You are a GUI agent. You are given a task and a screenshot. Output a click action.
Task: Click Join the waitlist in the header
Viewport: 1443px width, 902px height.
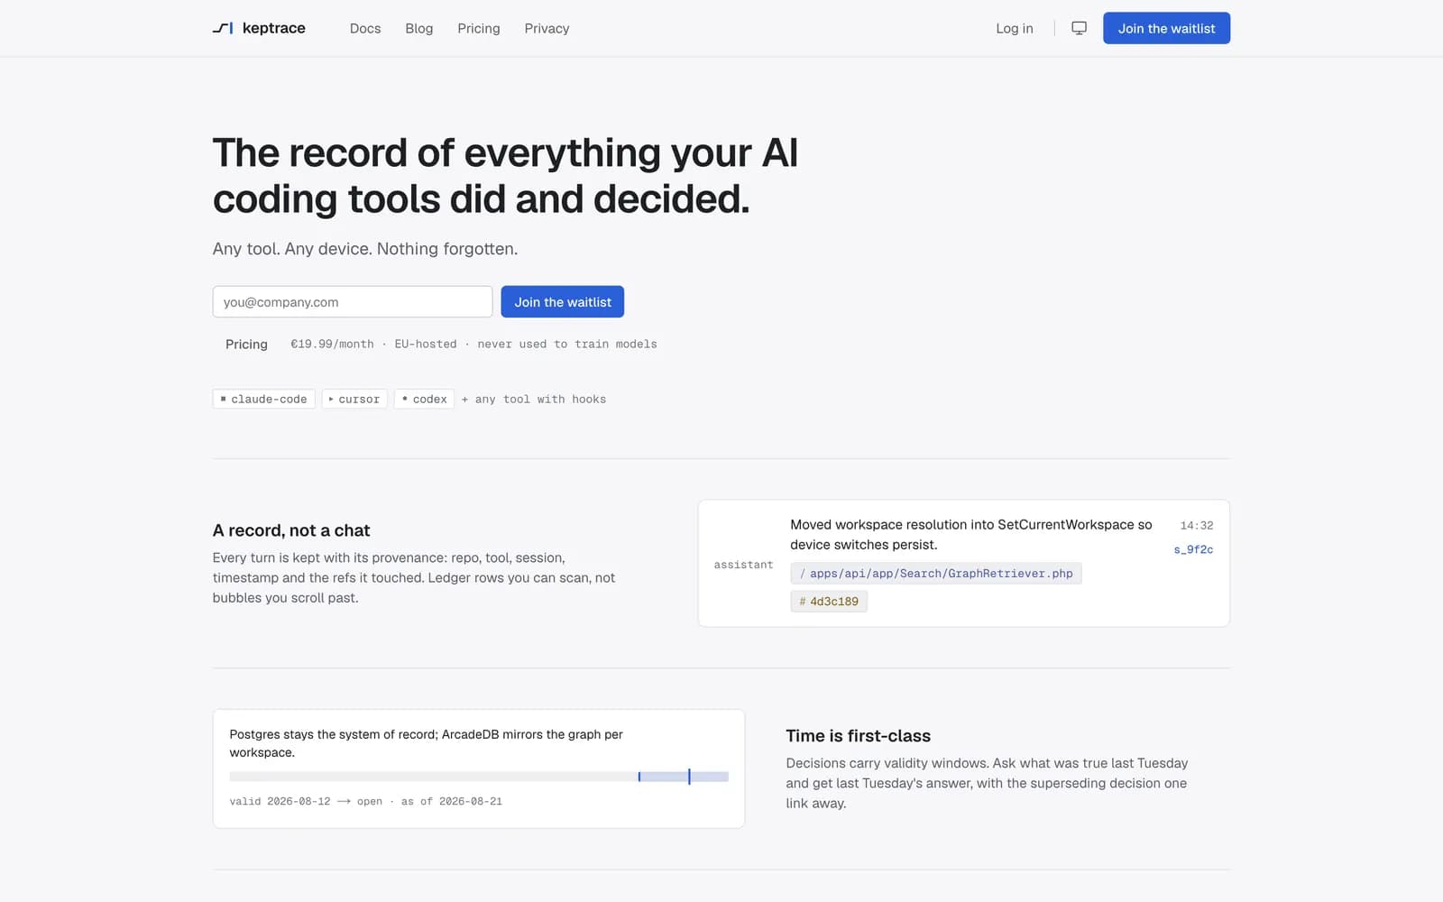(1166, 28)
